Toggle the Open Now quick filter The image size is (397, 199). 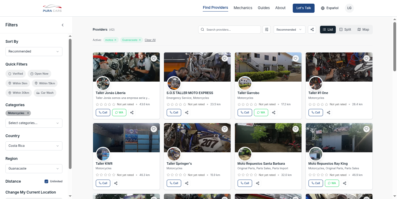(x=39, y=74)
